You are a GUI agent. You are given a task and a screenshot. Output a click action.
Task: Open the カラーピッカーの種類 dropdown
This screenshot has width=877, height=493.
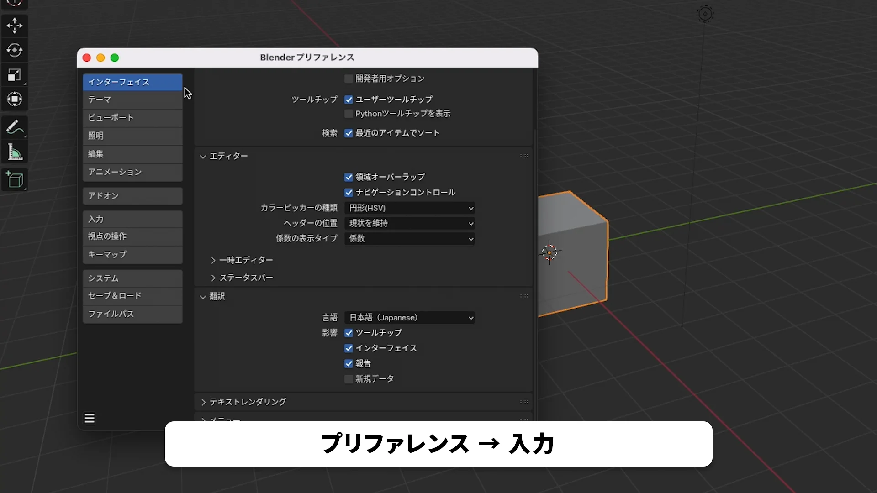pyautogui.click(x=410, y=208)
